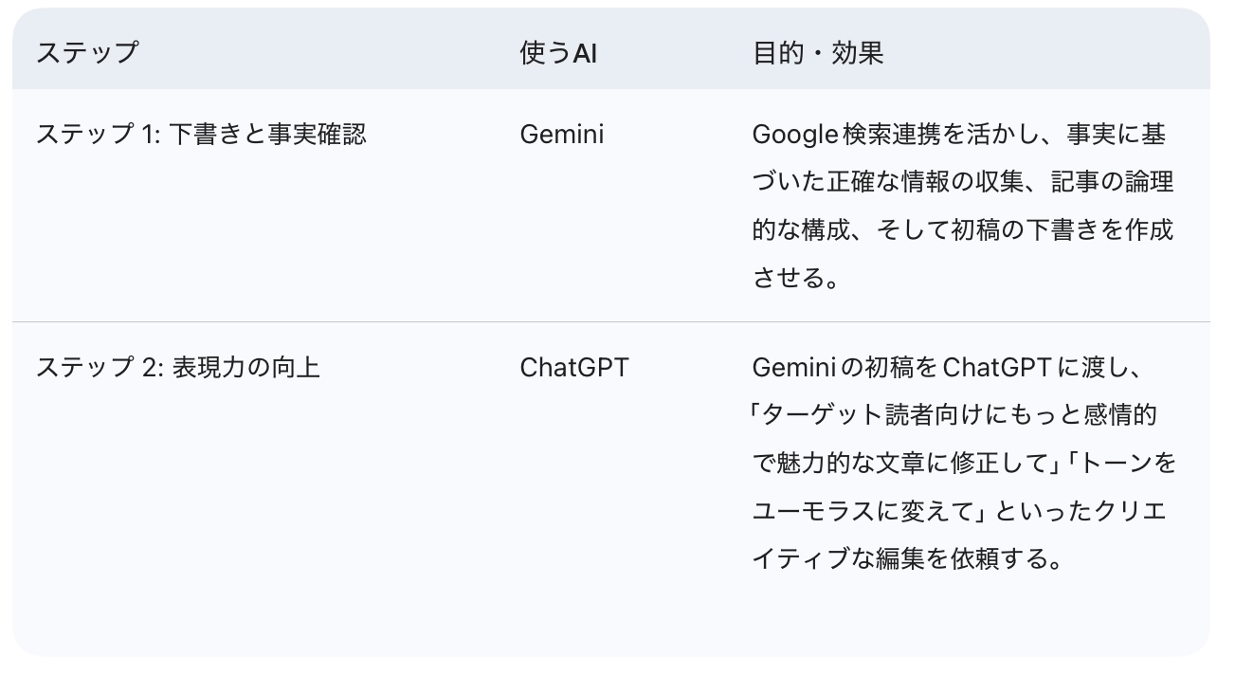Click "Gemini" in the 使うAI column
The image size is (1235, 675).
click(x=561, y=135)
